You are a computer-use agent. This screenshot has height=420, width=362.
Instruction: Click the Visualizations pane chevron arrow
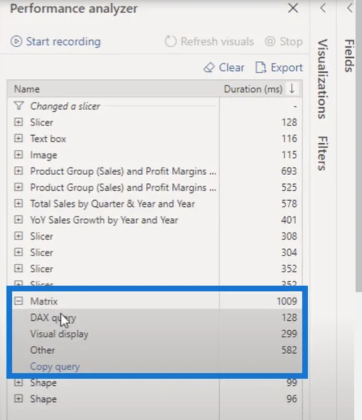[x=323, y=8]
